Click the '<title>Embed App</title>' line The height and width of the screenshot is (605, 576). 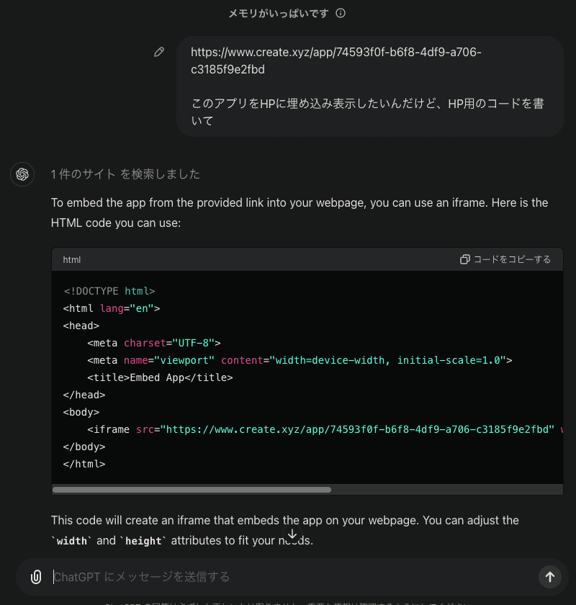[160, 377]
